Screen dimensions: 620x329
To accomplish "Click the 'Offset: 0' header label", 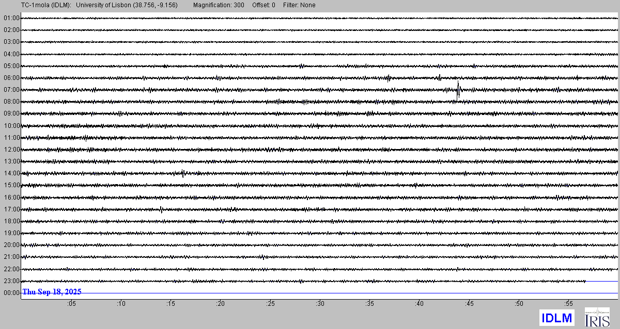I will [x=263, y=5].
